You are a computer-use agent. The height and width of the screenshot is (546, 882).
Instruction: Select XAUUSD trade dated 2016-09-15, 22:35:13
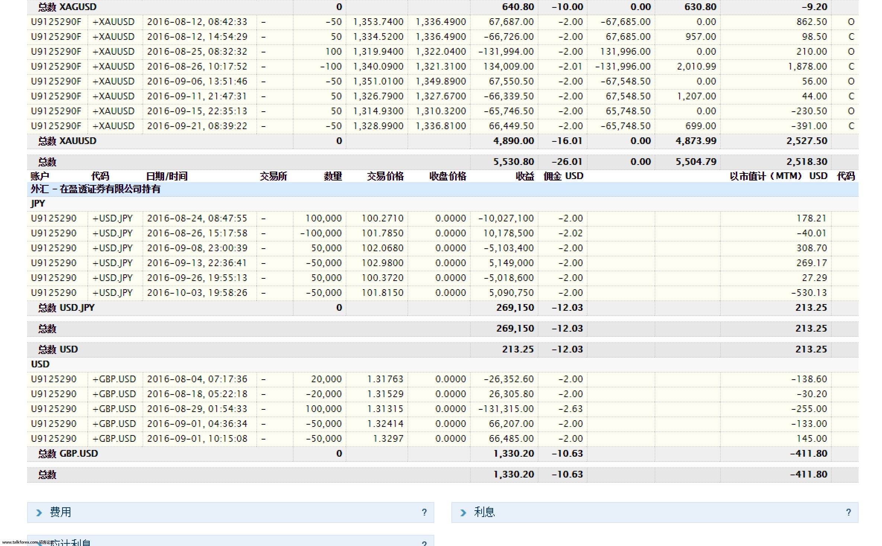442,111
